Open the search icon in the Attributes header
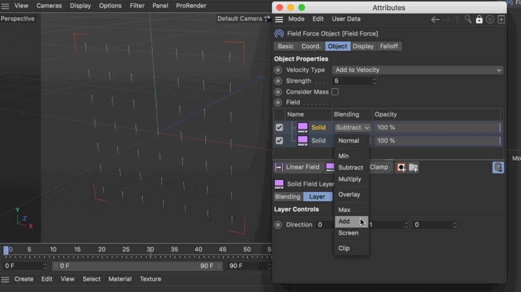Screen dimensions: 521x292 pyautogui.click(x=468, y=19)
